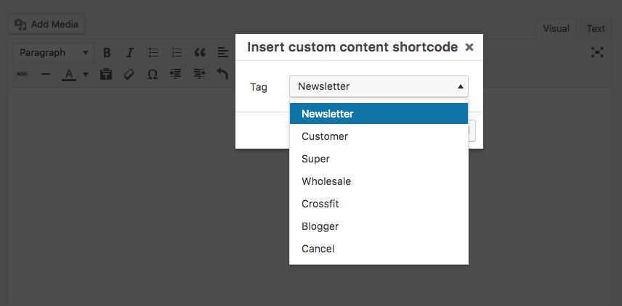
Task: Collapse the Tag combo box
Action: click(379, 86)
